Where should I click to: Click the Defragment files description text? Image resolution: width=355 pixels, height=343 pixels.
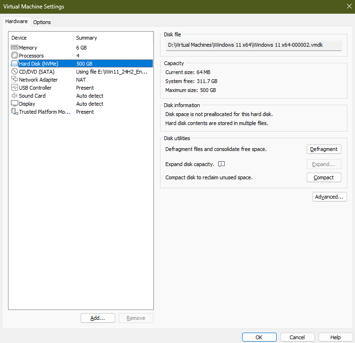point(216,149)
